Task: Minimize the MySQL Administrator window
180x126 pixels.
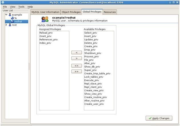Action: [x=170, y=2]
